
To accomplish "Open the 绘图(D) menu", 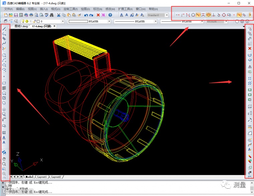I will [x=85, y=9].
